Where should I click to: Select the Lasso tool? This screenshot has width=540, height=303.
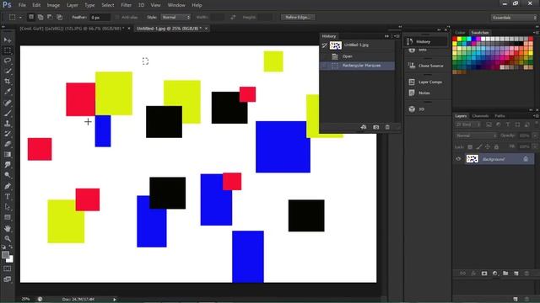tap(8, 61)
